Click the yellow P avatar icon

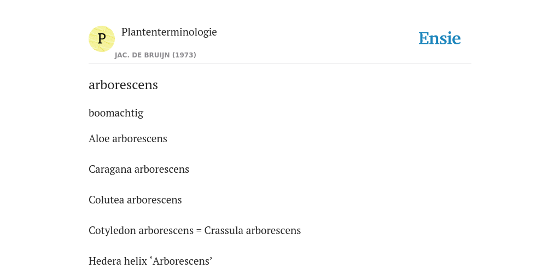[x=101, y=39]
